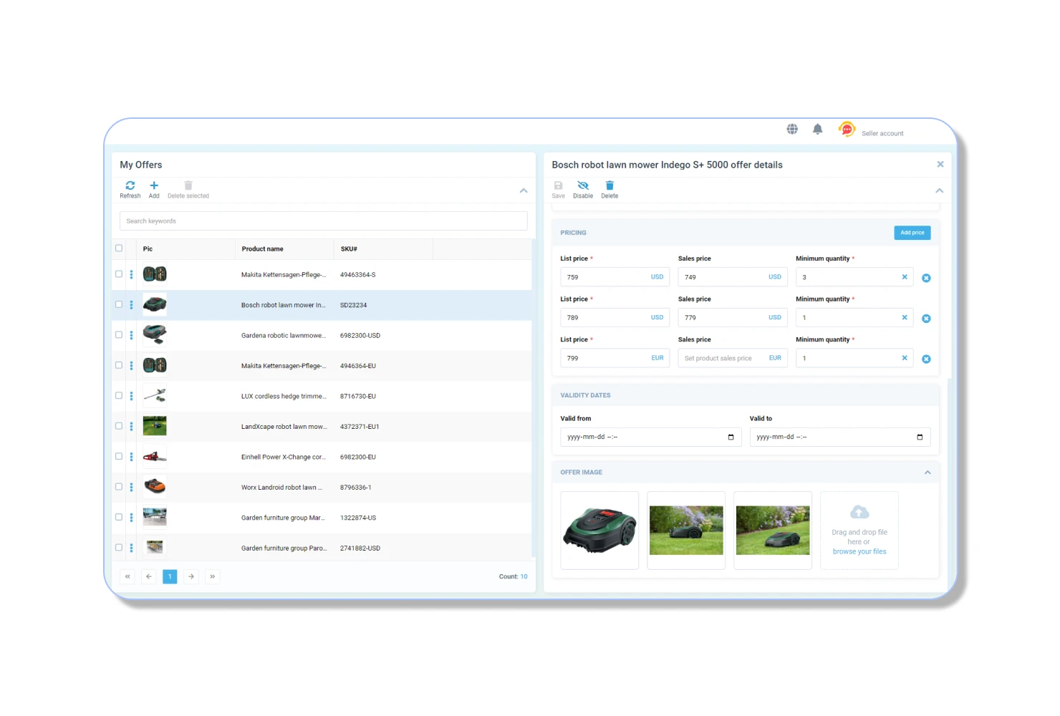1060x716 pixels.
Task: Open the row menu for Worx Landroid robot lawn
Action: pos(132,488)
